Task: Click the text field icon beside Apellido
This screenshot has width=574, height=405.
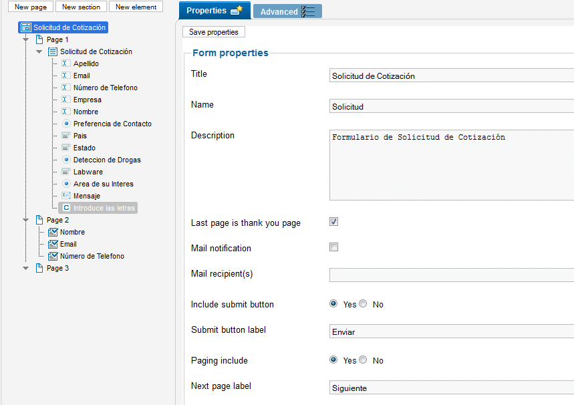Action: click(x=66, y=63)
